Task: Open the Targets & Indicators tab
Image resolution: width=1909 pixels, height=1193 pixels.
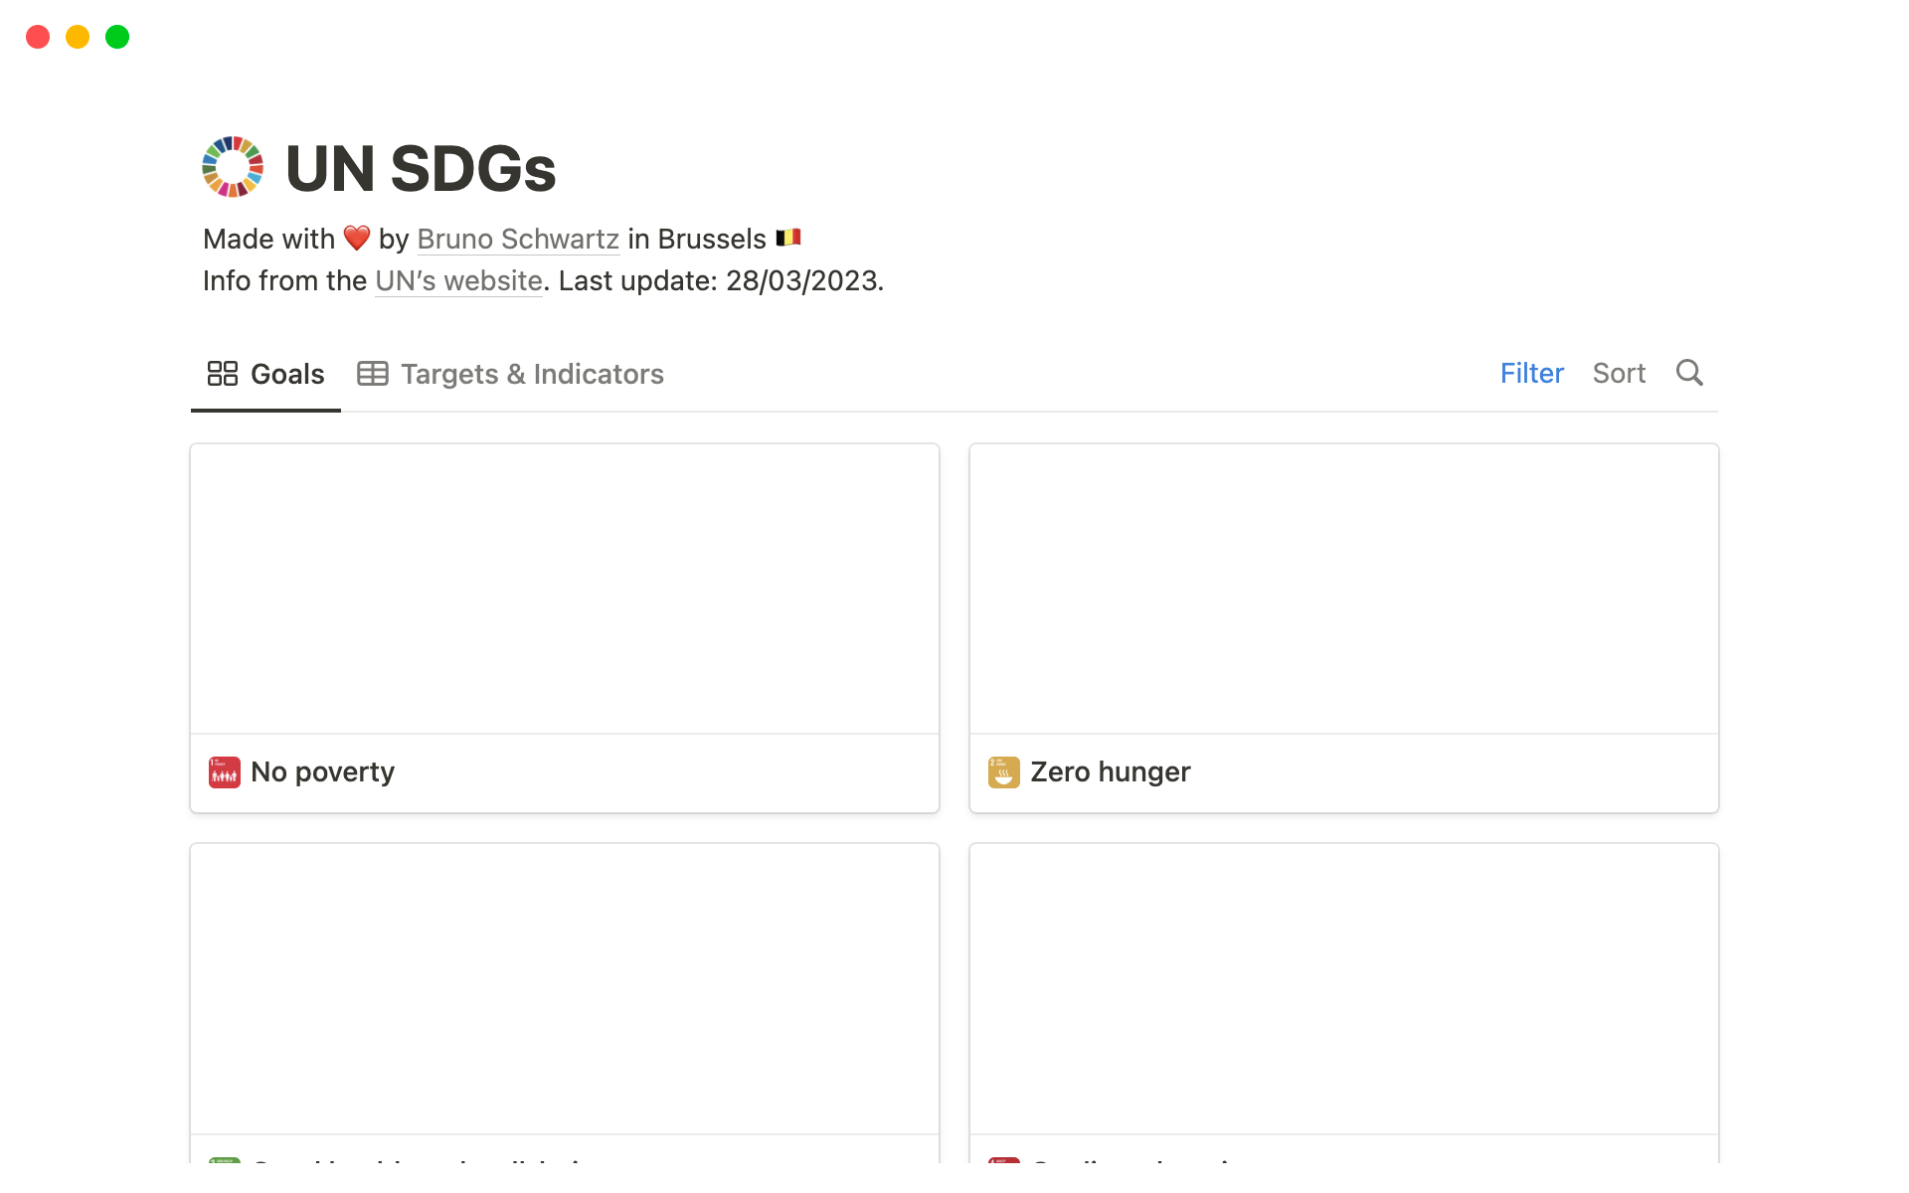Action: (531, 374)
